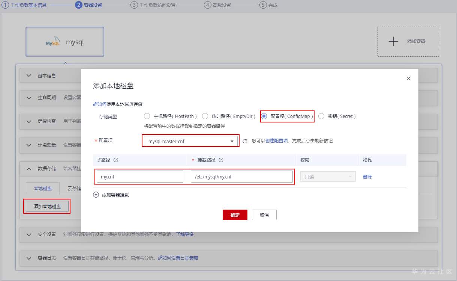
Task: Go to step 2 容器设置
Action: [x=88, y=5]
